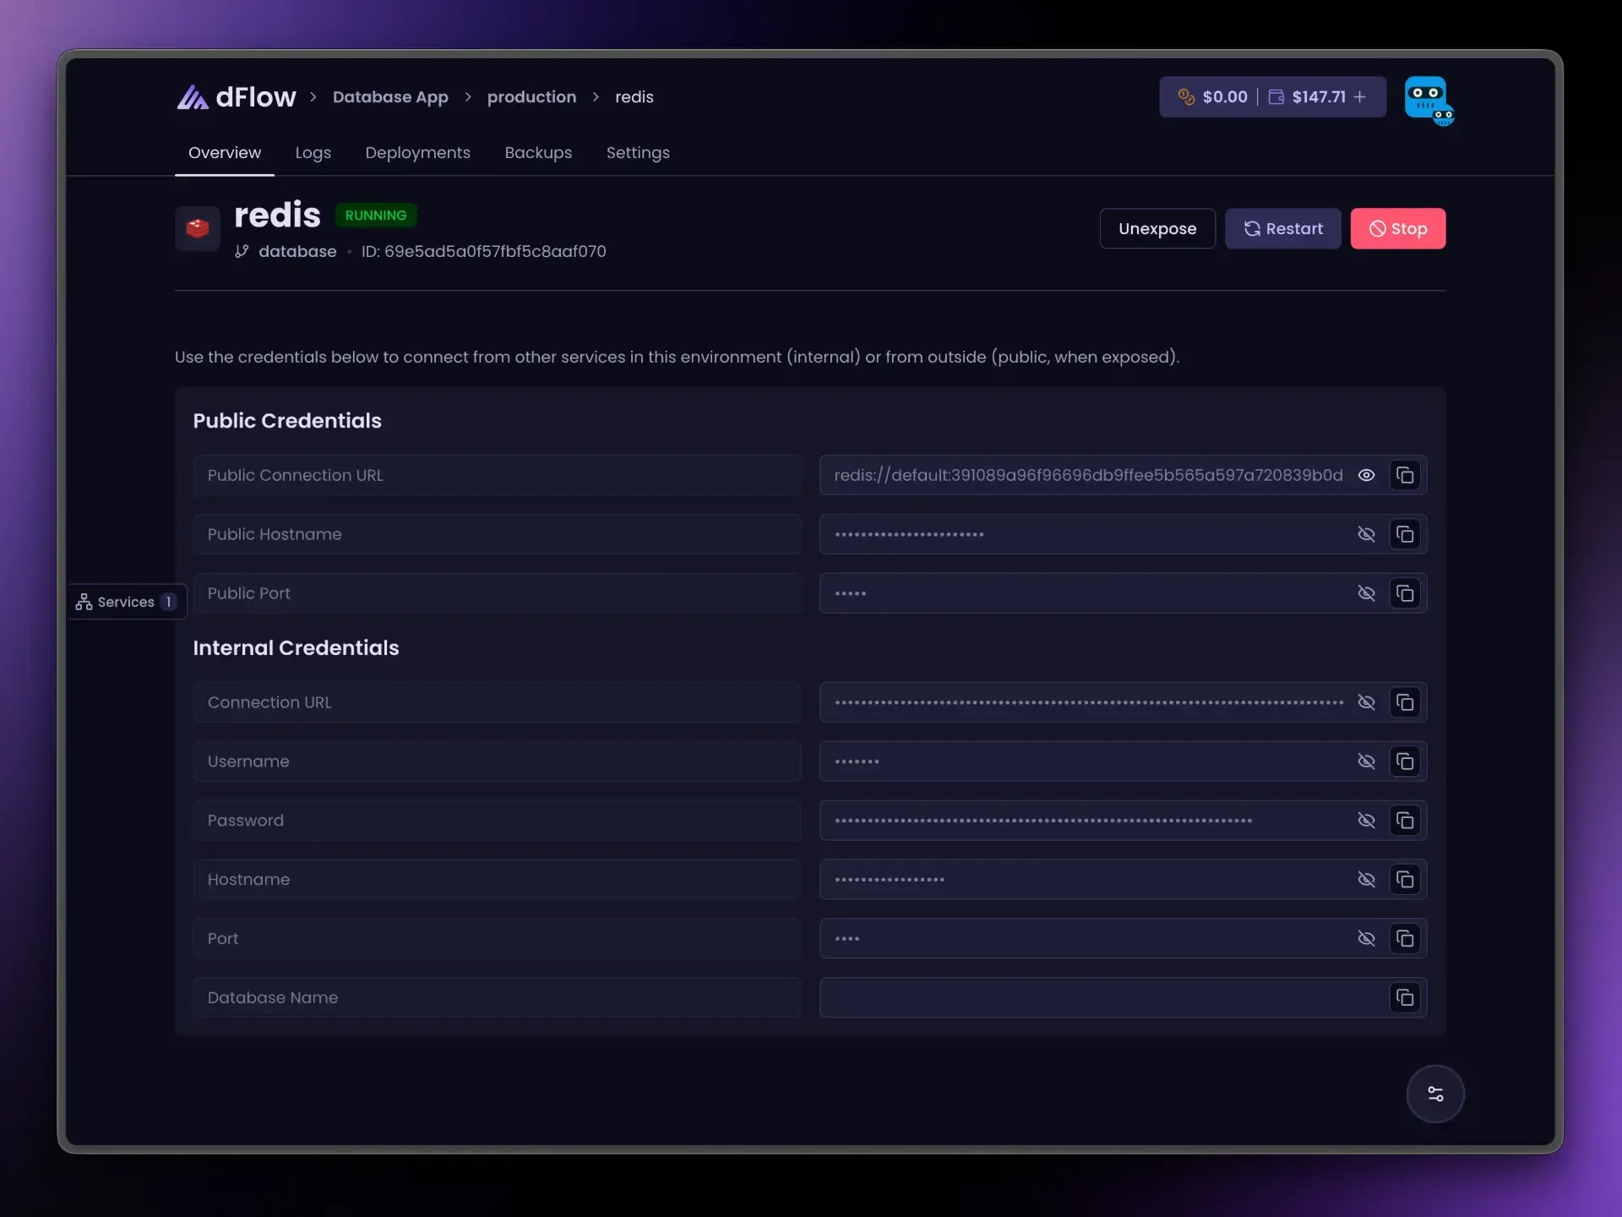Image resolution: width=1622 pixels, height=1217 pixels.
Task: Expand the Services side panel
Action: coord(127,602)
